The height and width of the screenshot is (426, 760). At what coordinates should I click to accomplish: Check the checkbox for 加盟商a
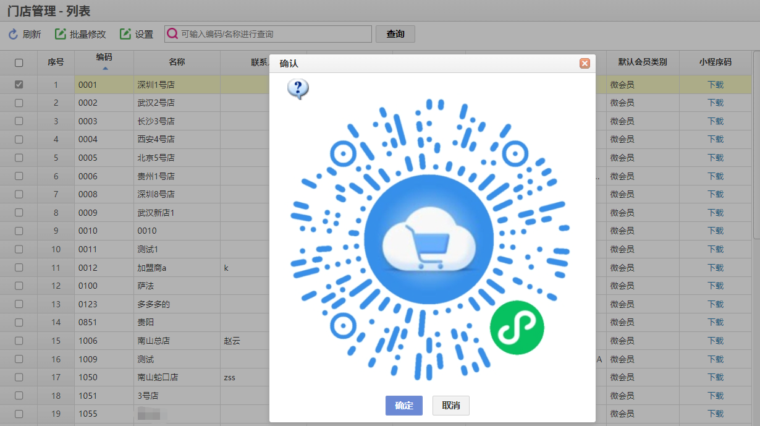pyautogui.click(x=19, y=268)
